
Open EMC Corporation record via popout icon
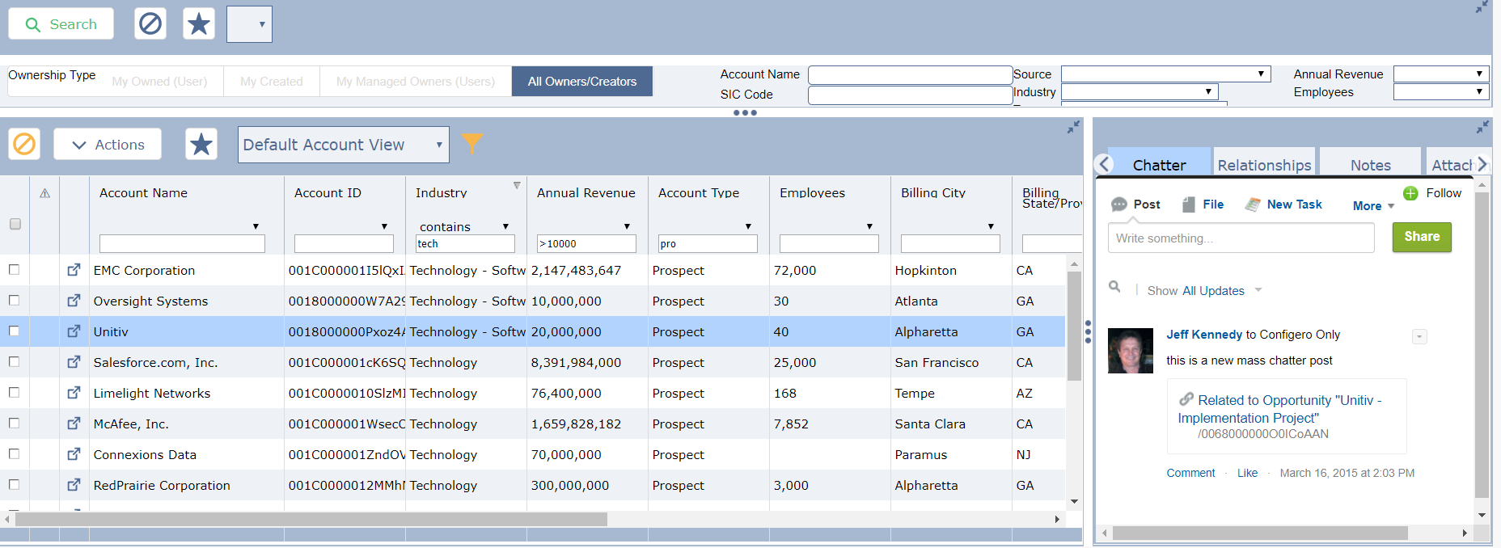(74, 270)
